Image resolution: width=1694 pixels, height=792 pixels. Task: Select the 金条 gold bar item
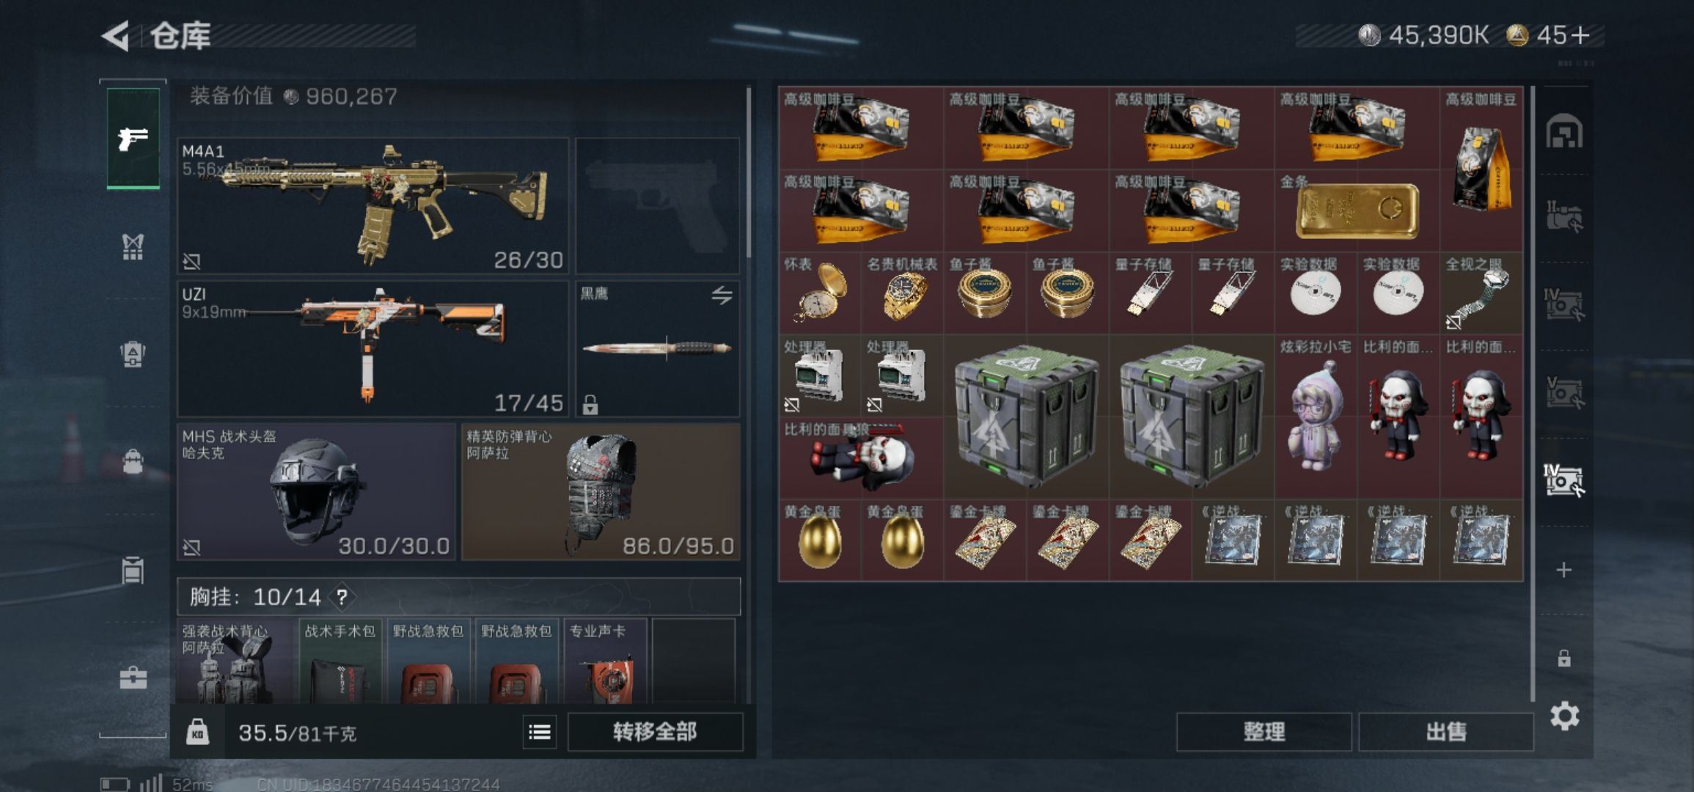(x=1357, y=210)
